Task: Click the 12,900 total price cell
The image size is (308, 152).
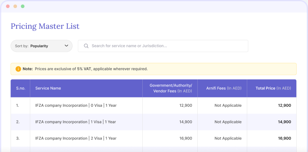Action: coord(284,106)
